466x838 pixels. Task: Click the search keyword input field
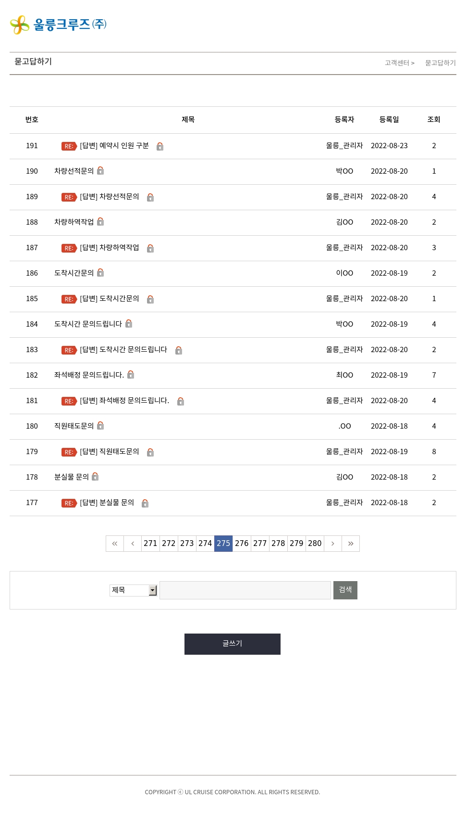click(245, 590)
